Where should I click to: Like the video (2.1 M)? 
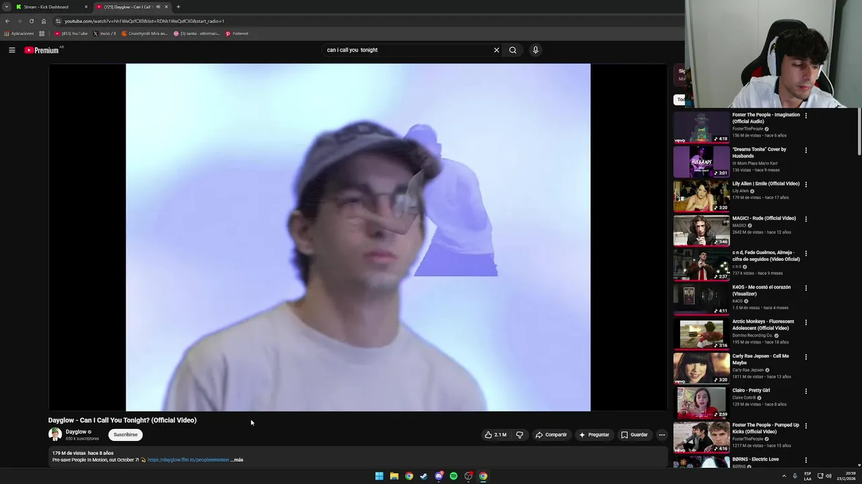[x=496, y=435]
